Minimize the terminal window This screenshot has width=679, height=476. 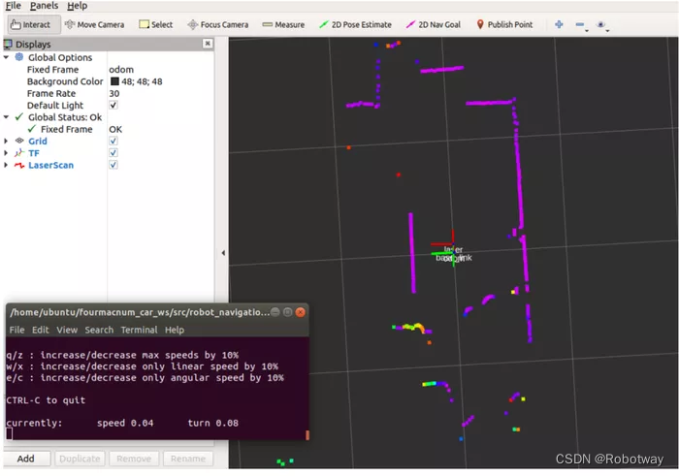[275, 312]
